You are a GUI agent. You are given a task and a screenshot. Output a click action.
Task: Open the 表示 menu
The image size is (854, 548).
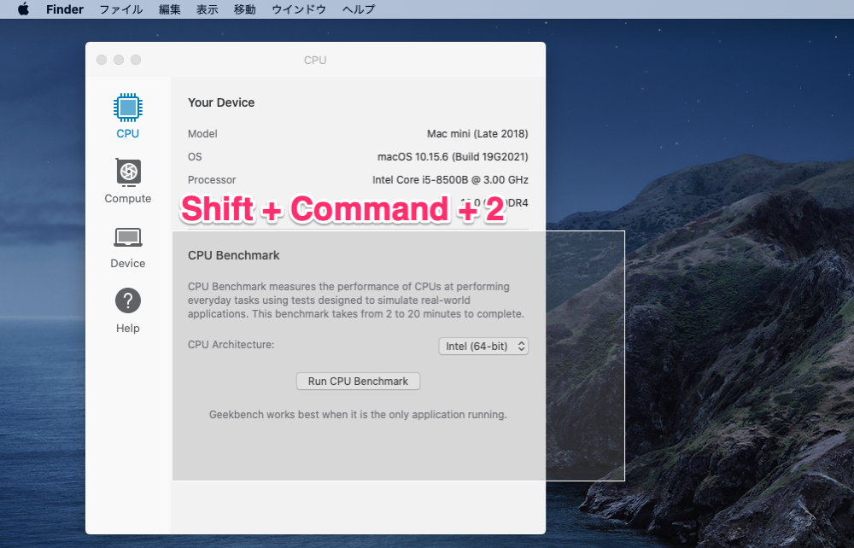click(x=207, y=9)
